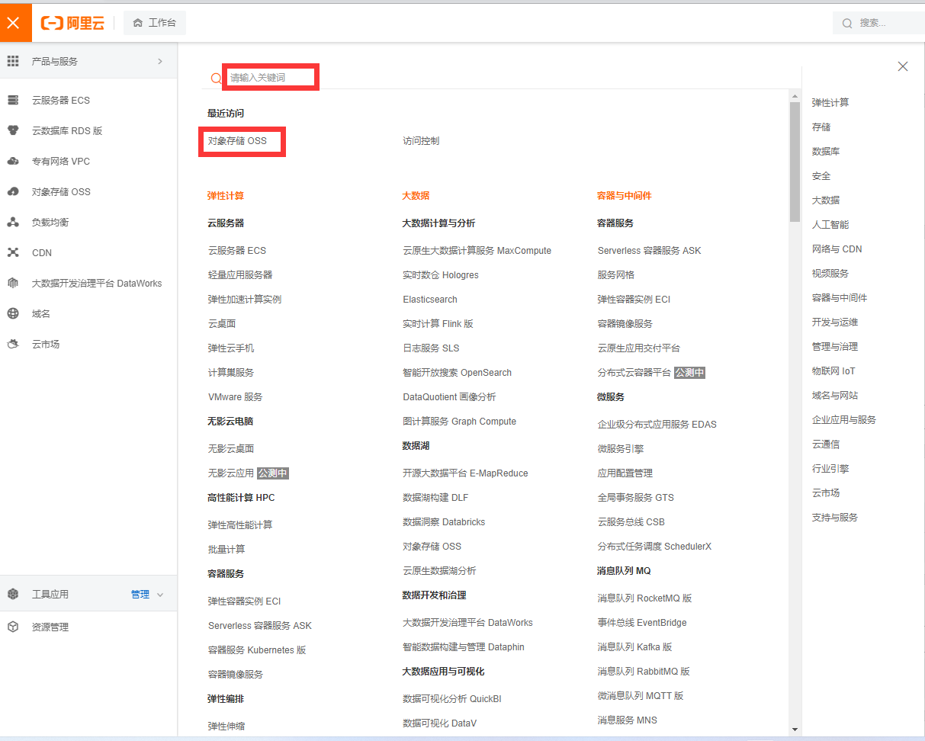
Task: Jump to 弹性计算 category on the right
Action: [x=830, y=102]
